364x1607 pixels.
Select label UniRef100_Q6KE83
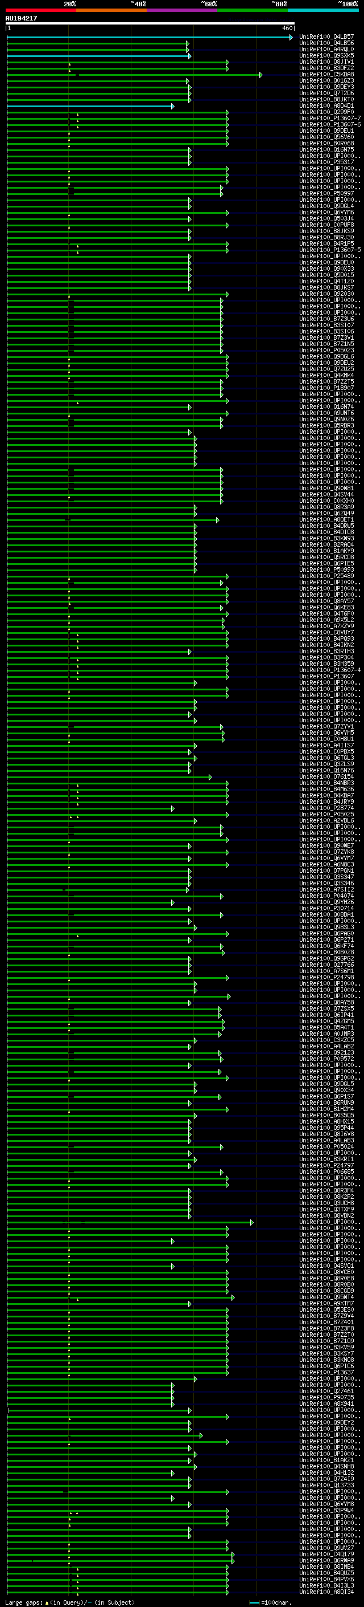tap(326, 608)
